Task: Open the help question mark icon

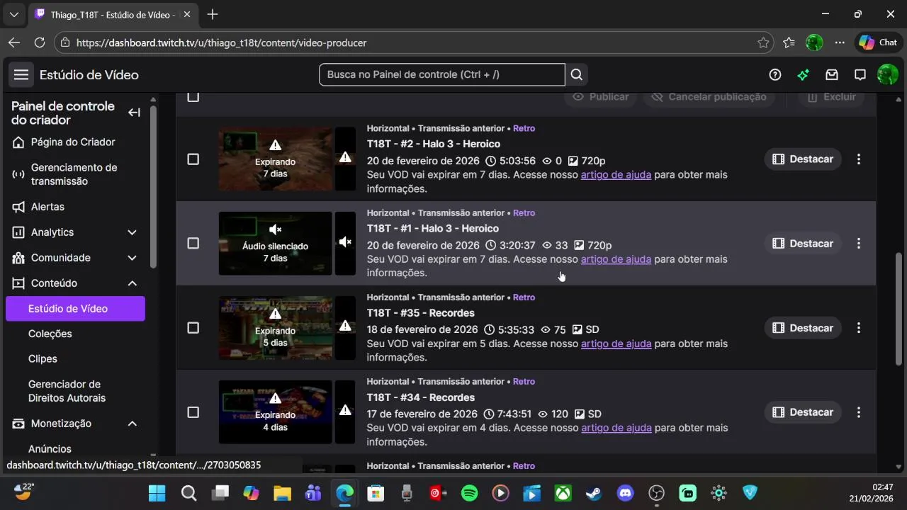Action: (775, 74)
